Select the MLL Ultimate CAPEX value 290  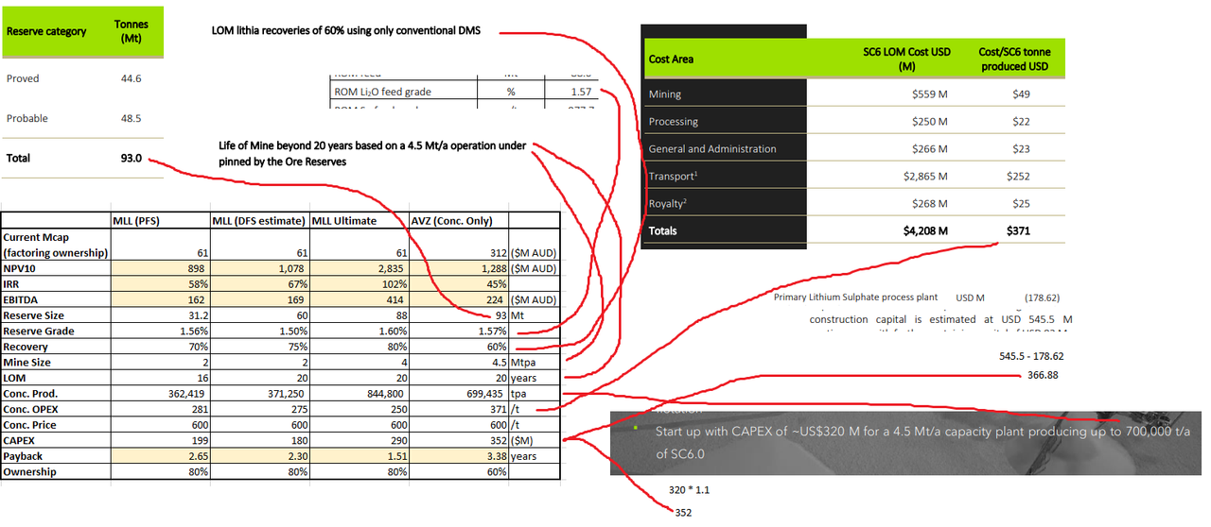click(x=397, y=441)
